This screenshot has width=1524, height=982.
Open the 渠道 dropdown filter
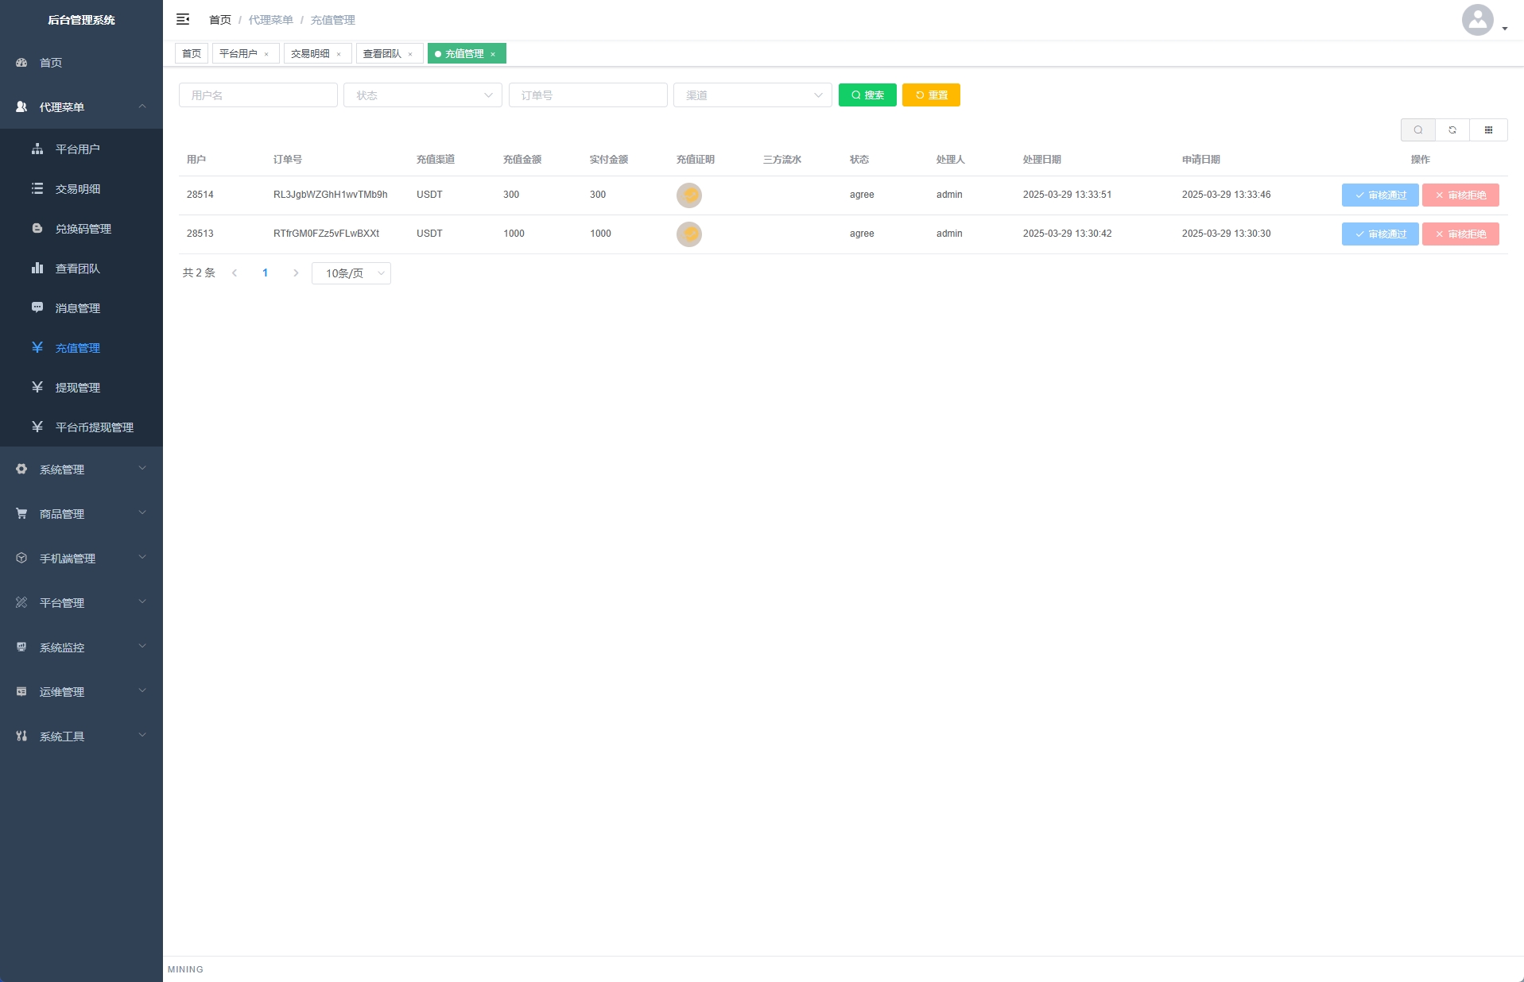(x=752, y=95)
